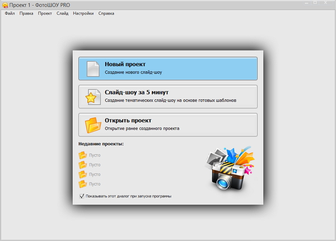Viewport: 336px width, 241px height.
Task: Click the Новый проект button
Action: (168, 68)
